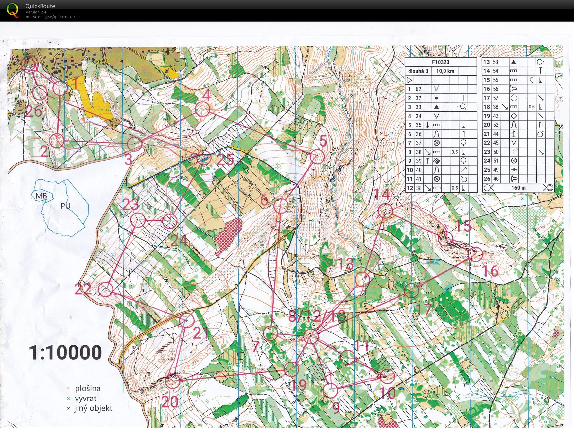Click control circle 19 on the map

click(x=292, y=369)
